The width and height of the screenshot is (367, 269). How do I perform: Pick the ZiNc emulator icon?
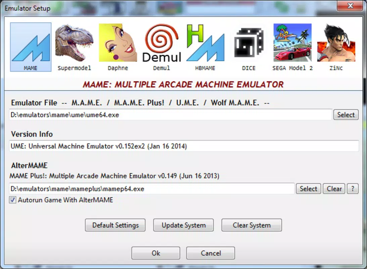point(336,47)
